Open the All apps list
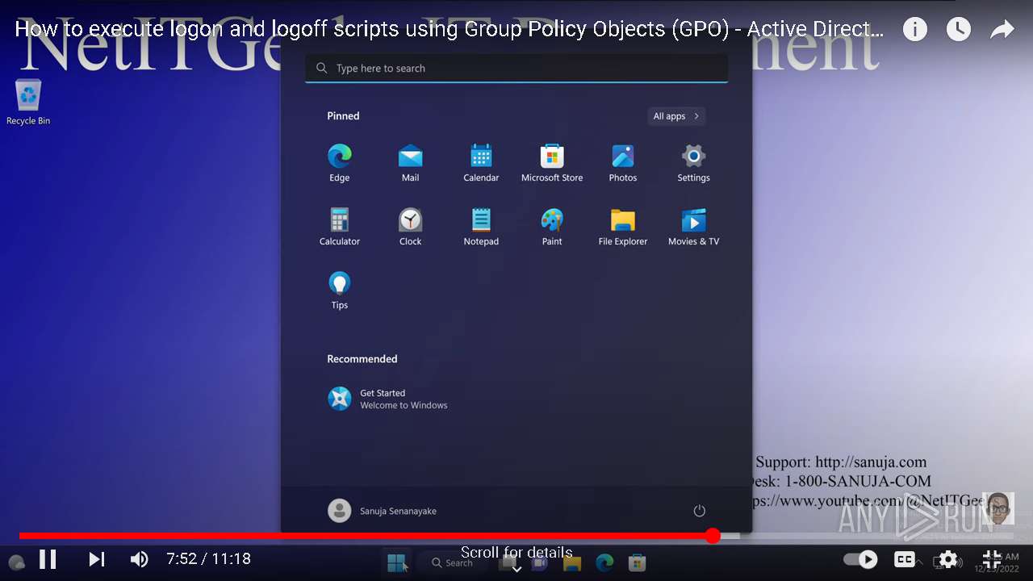This screenshot has height=581, width=1033. tap(676, 116)
